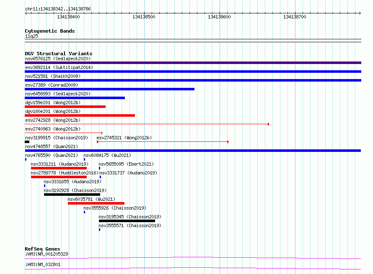Screen dimensions: 373x274
Task: Open esv2742928 (Wong2012b) variant label
Action: 53,120
